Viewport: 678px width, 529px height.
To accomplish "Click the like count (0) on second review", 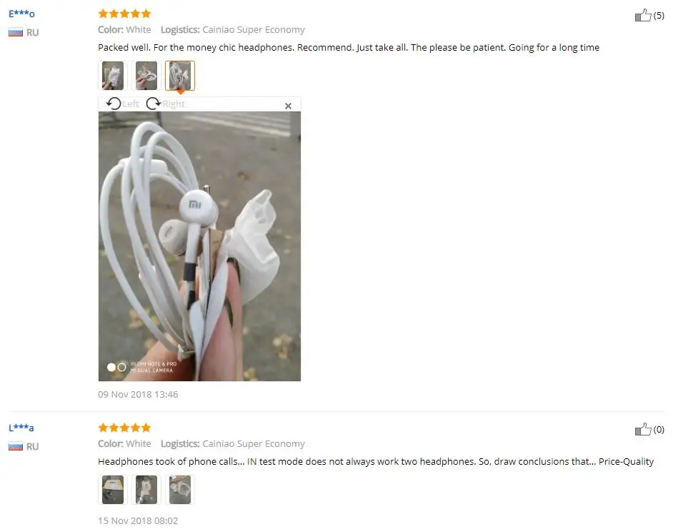I will click(659, 430).
